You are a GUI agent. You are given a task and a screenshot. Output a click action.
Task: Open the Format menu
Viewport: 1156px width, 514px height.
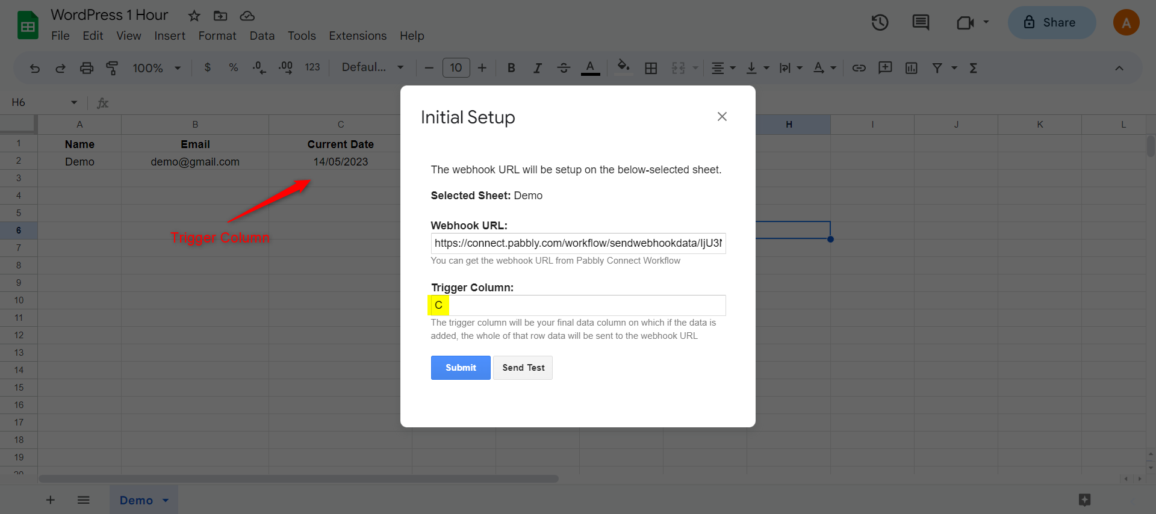click(217, 36)
